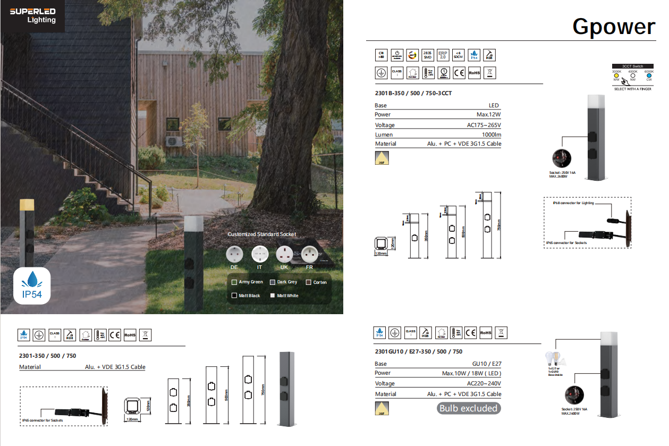Viewport: 669px width, 446px height.
Task: Click the 2301GU10 / E27-350 / 500 / 750 heading
Action: click(419, 352)
